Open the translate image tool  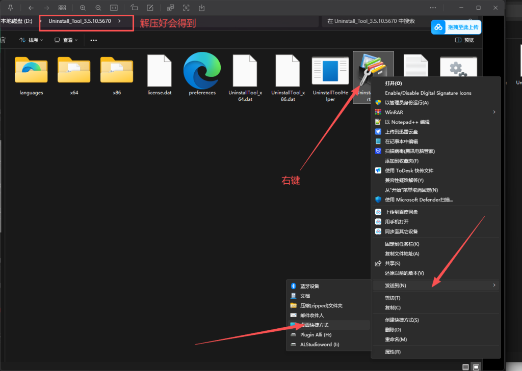click(x=170, y=8)
